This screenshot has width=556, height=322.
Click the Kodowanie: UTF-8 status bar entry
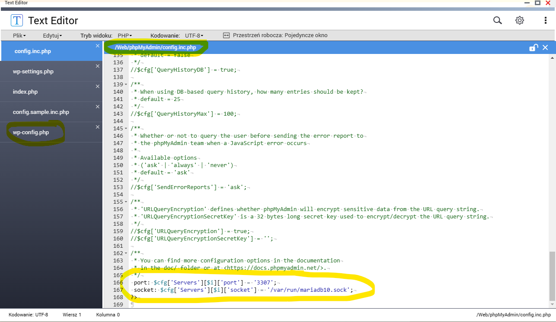point(28,315)
